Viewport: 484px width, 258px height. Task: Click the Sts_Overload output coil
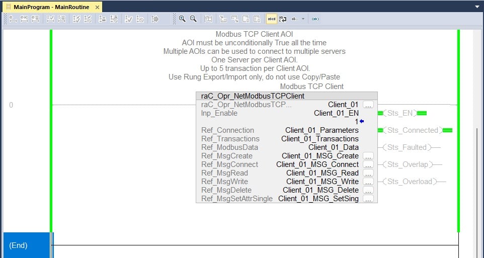coord(410,182)
